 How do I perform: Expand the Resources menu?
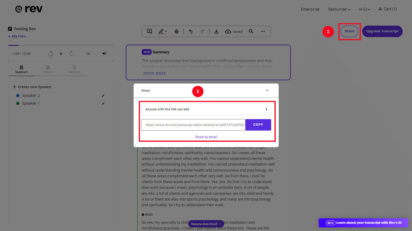(339, 9)
